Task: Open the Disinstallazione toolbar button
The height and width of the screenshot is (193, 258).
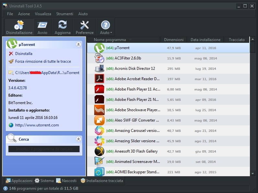Action: (x=19, y=27)
